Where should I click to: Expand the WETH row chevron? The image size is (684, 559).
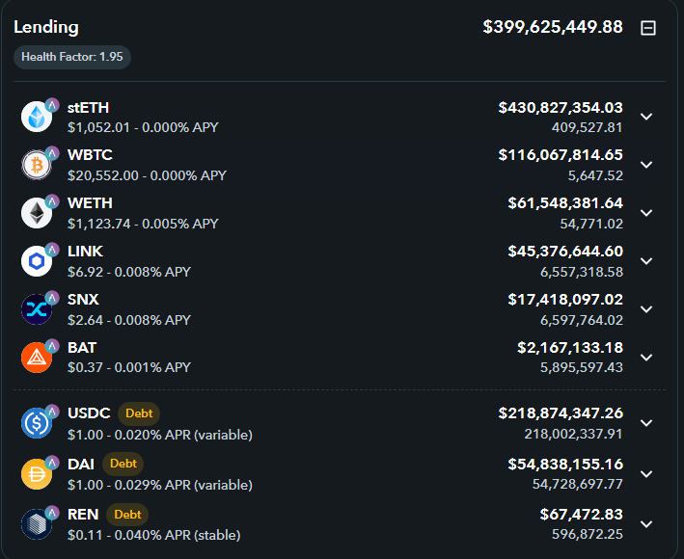[646, 213]
